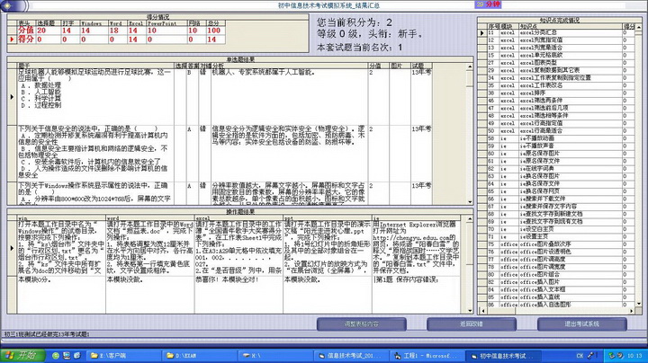Select row 'office插入直线'

pyautogui.click(x=556, y=297)
